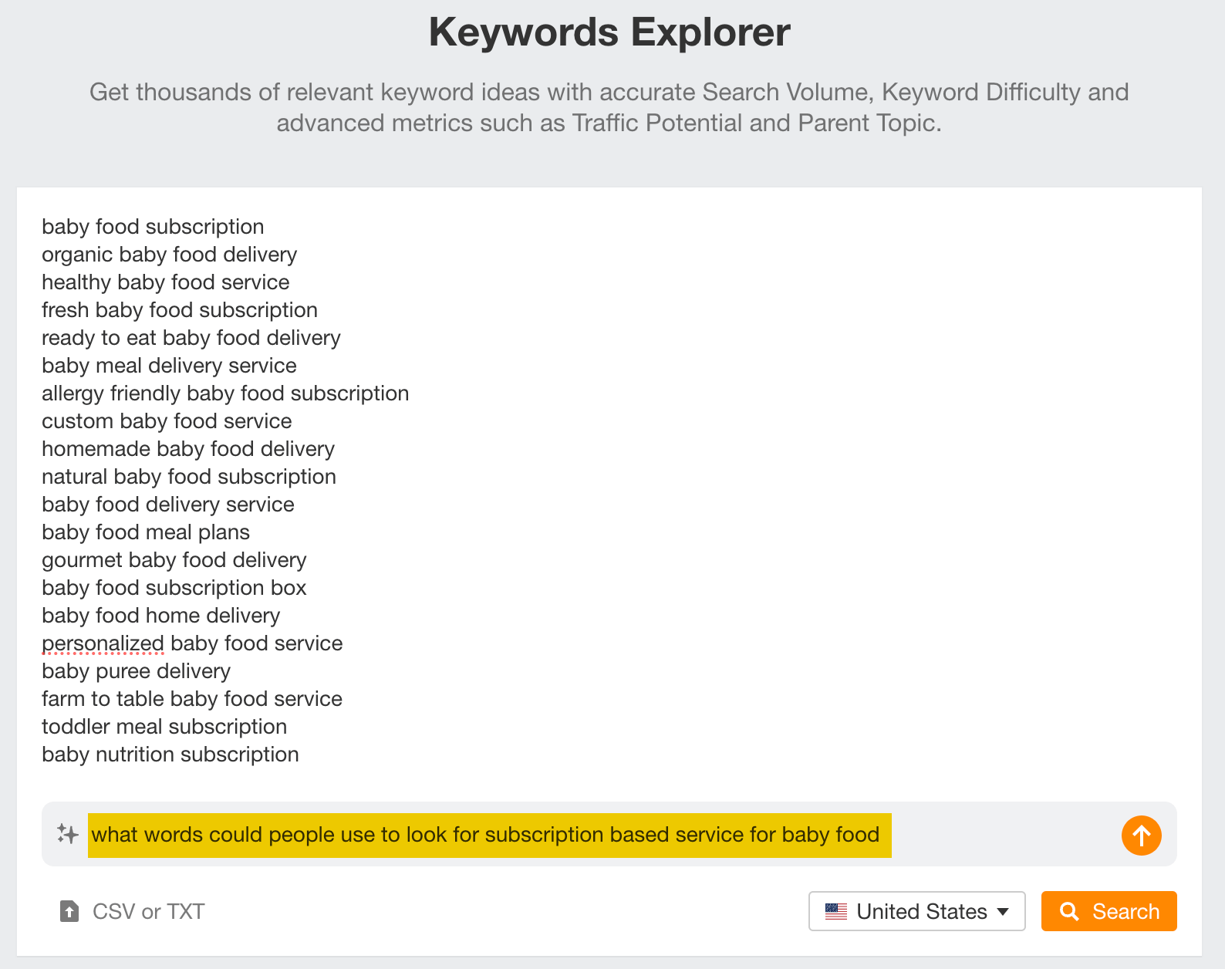
Task: Click the magnifier icon on the Search button
Action: click(x=1070, y=911)
